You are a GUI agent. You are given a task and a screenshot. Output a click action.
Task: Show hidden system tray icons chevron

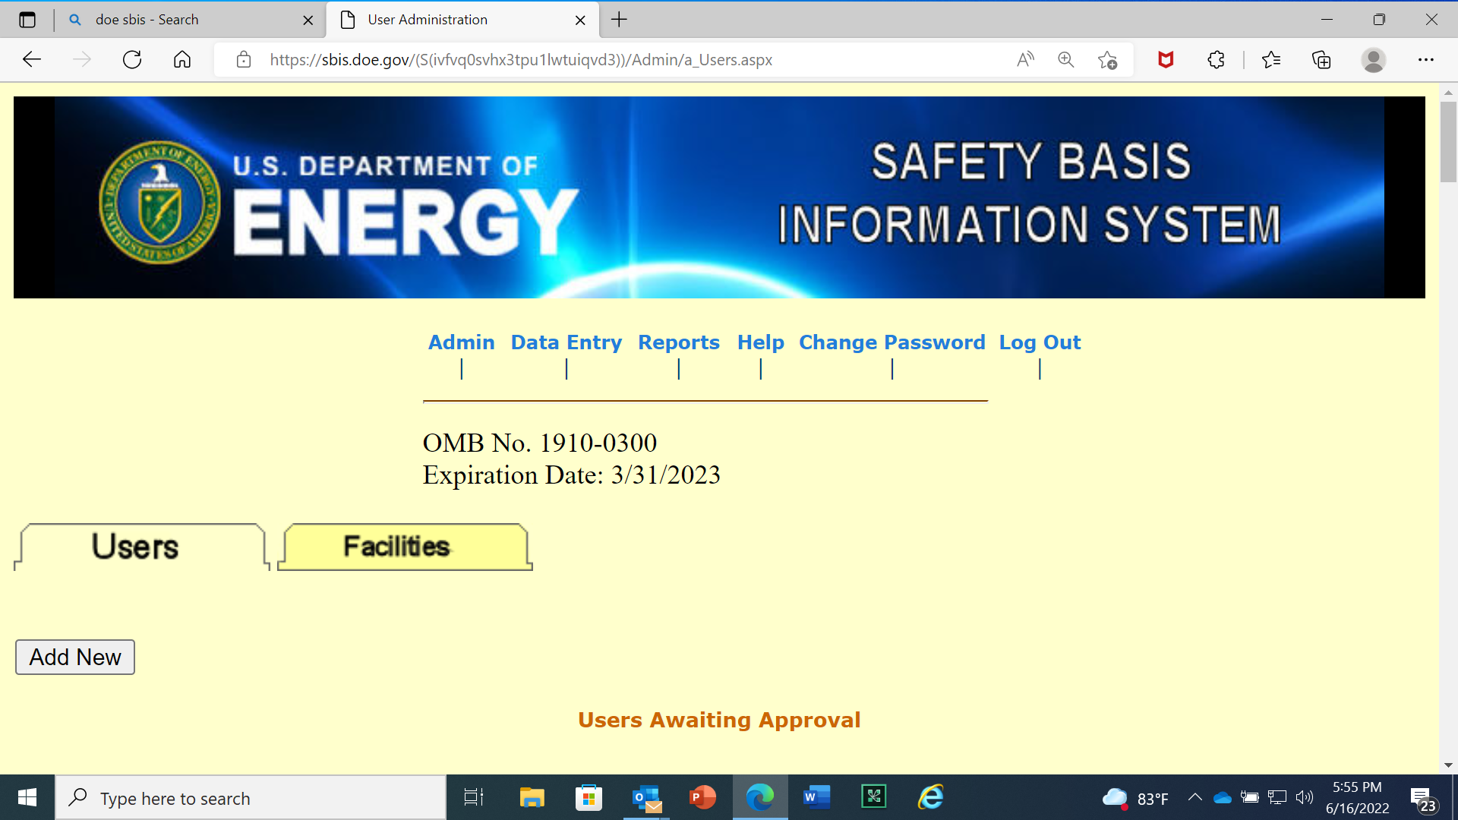[x=1194, y=797]
